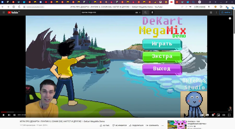Run the search with magnifier button
235x129 pixels.
pos(145,13)
